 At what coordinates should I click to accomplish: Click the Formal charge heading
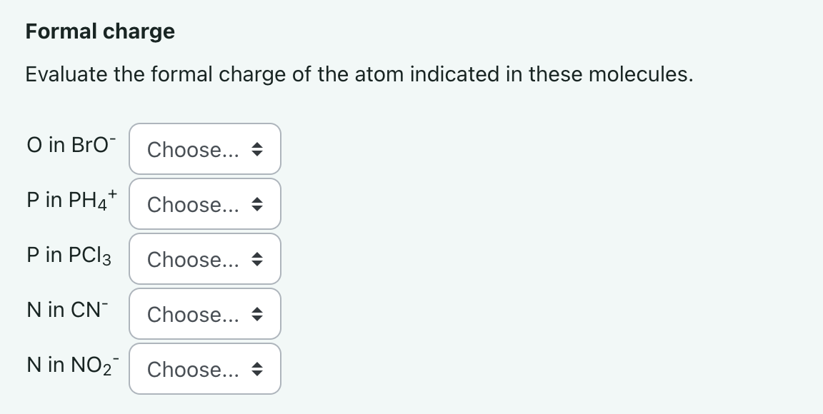pos(99,31)
